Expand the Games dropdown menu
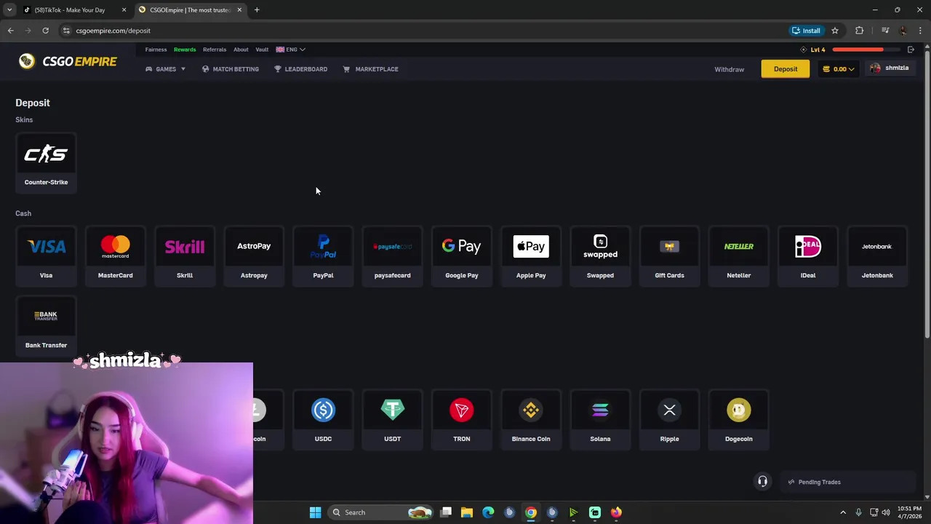This screenshot has width=931, height=524. (x=166, y=69)
